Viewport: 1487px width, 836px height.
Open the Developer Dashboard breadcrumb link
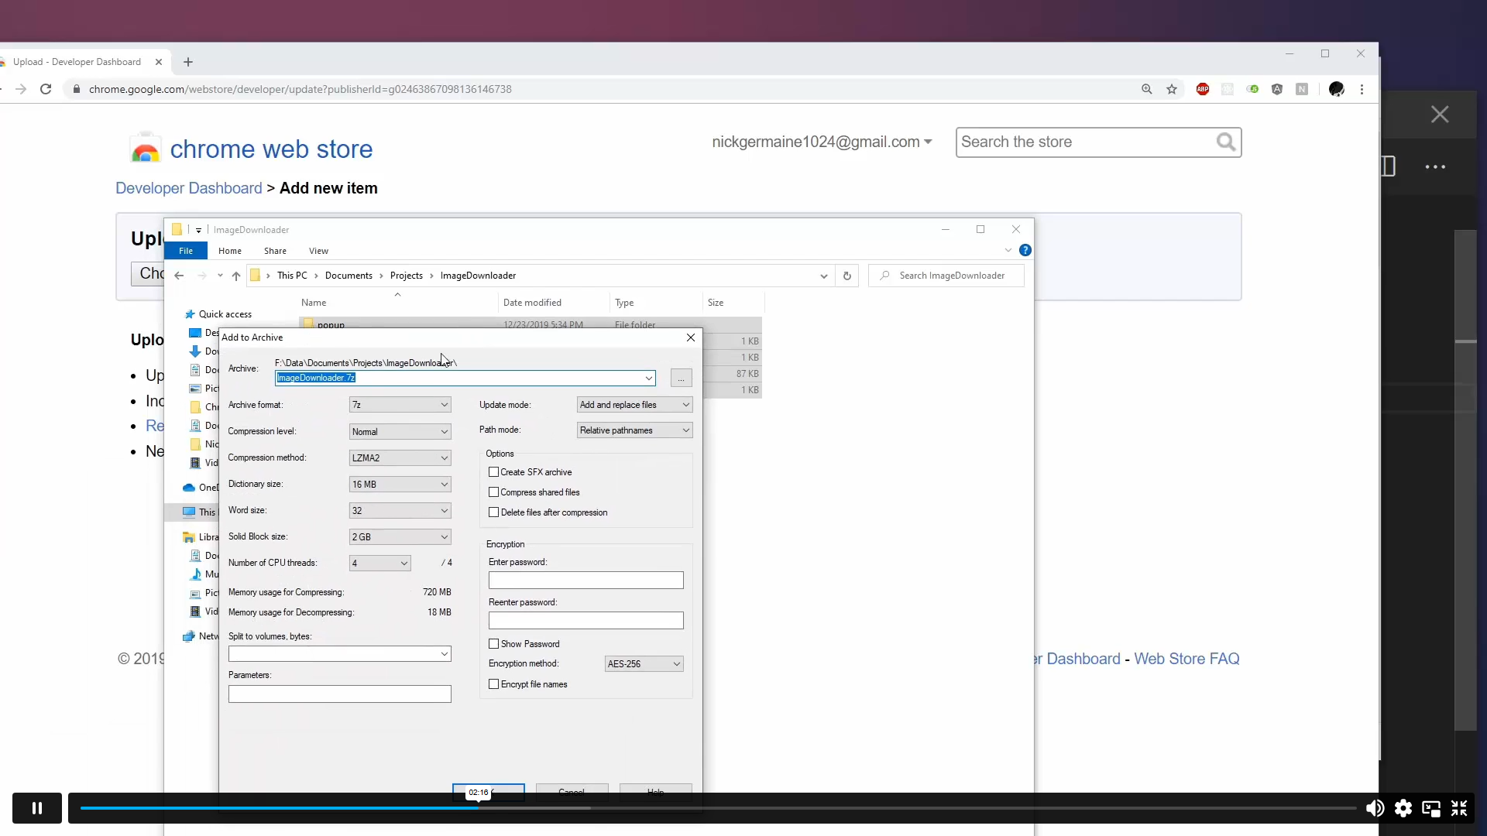point(189,188)
